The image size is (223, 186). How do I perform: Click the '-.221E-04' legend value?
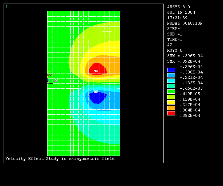[191, 77]
